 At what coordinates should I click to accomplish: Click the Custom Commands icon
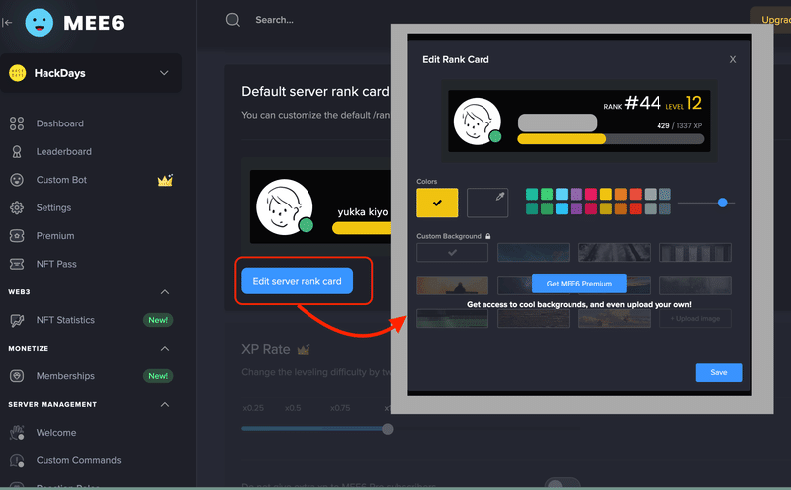click(17, 460)
